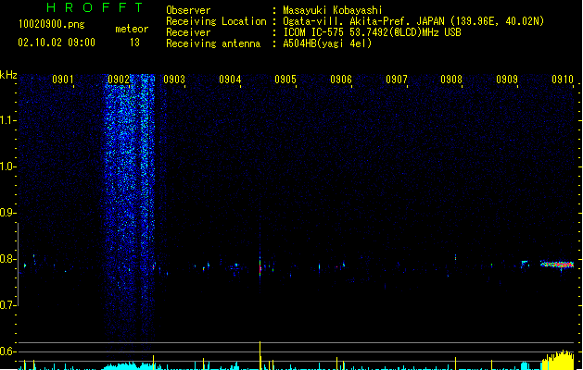Click the tall yellow power spike after 0904
583x370 pixels.
[x=260, y=355]
